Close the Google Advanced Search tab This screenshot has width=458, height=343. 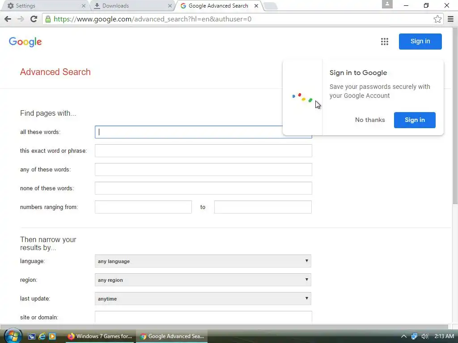tap(256, 6)
